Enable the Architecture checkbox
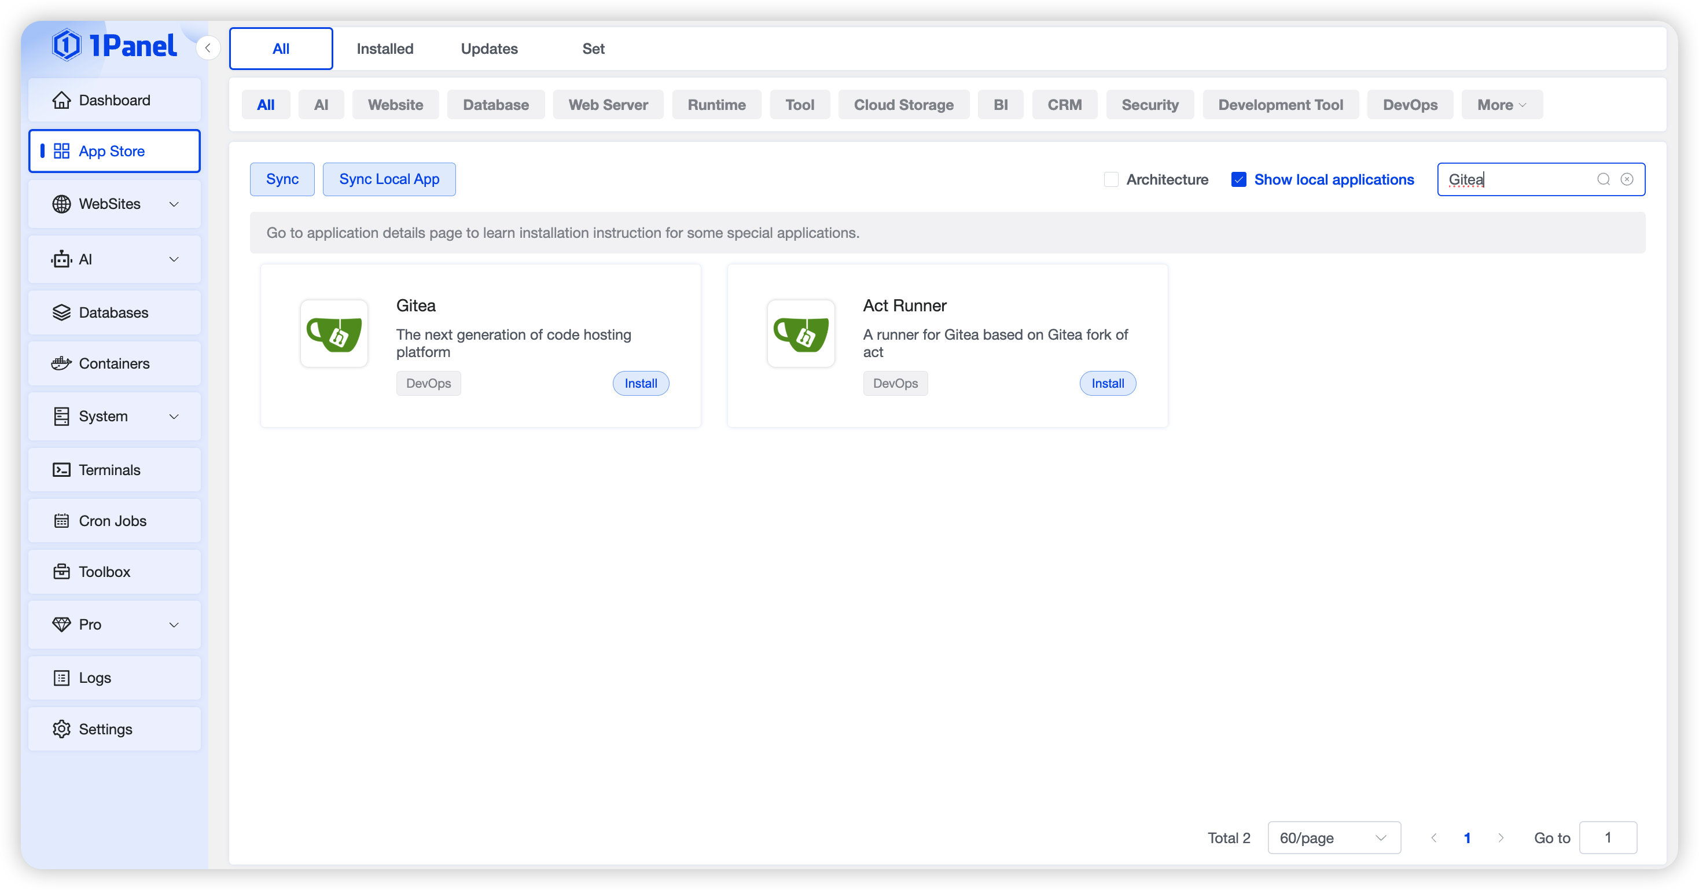Screen dimensions: 1699x890 point(1111,179)
